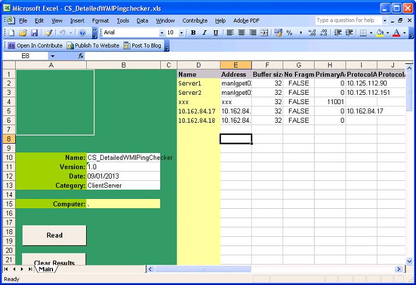Open the Data menu
Screen dimensions: 416x285
pos(142,20)
